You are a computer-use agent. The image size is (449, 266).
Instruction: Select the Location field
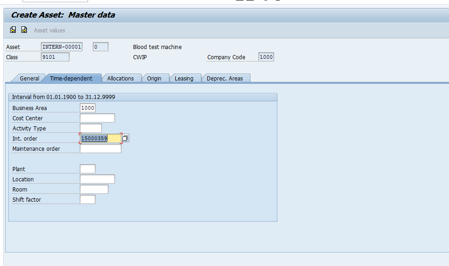coord(97,179)
